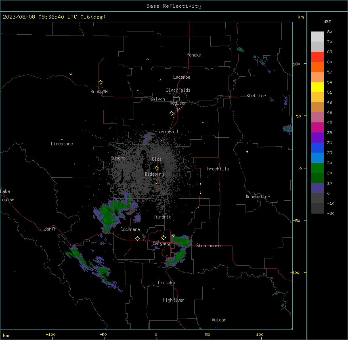The height and width of the screenshot is (340, 348).
Task: Click the Stettler label
Action: pyautogui.click(x=256, y=96)
